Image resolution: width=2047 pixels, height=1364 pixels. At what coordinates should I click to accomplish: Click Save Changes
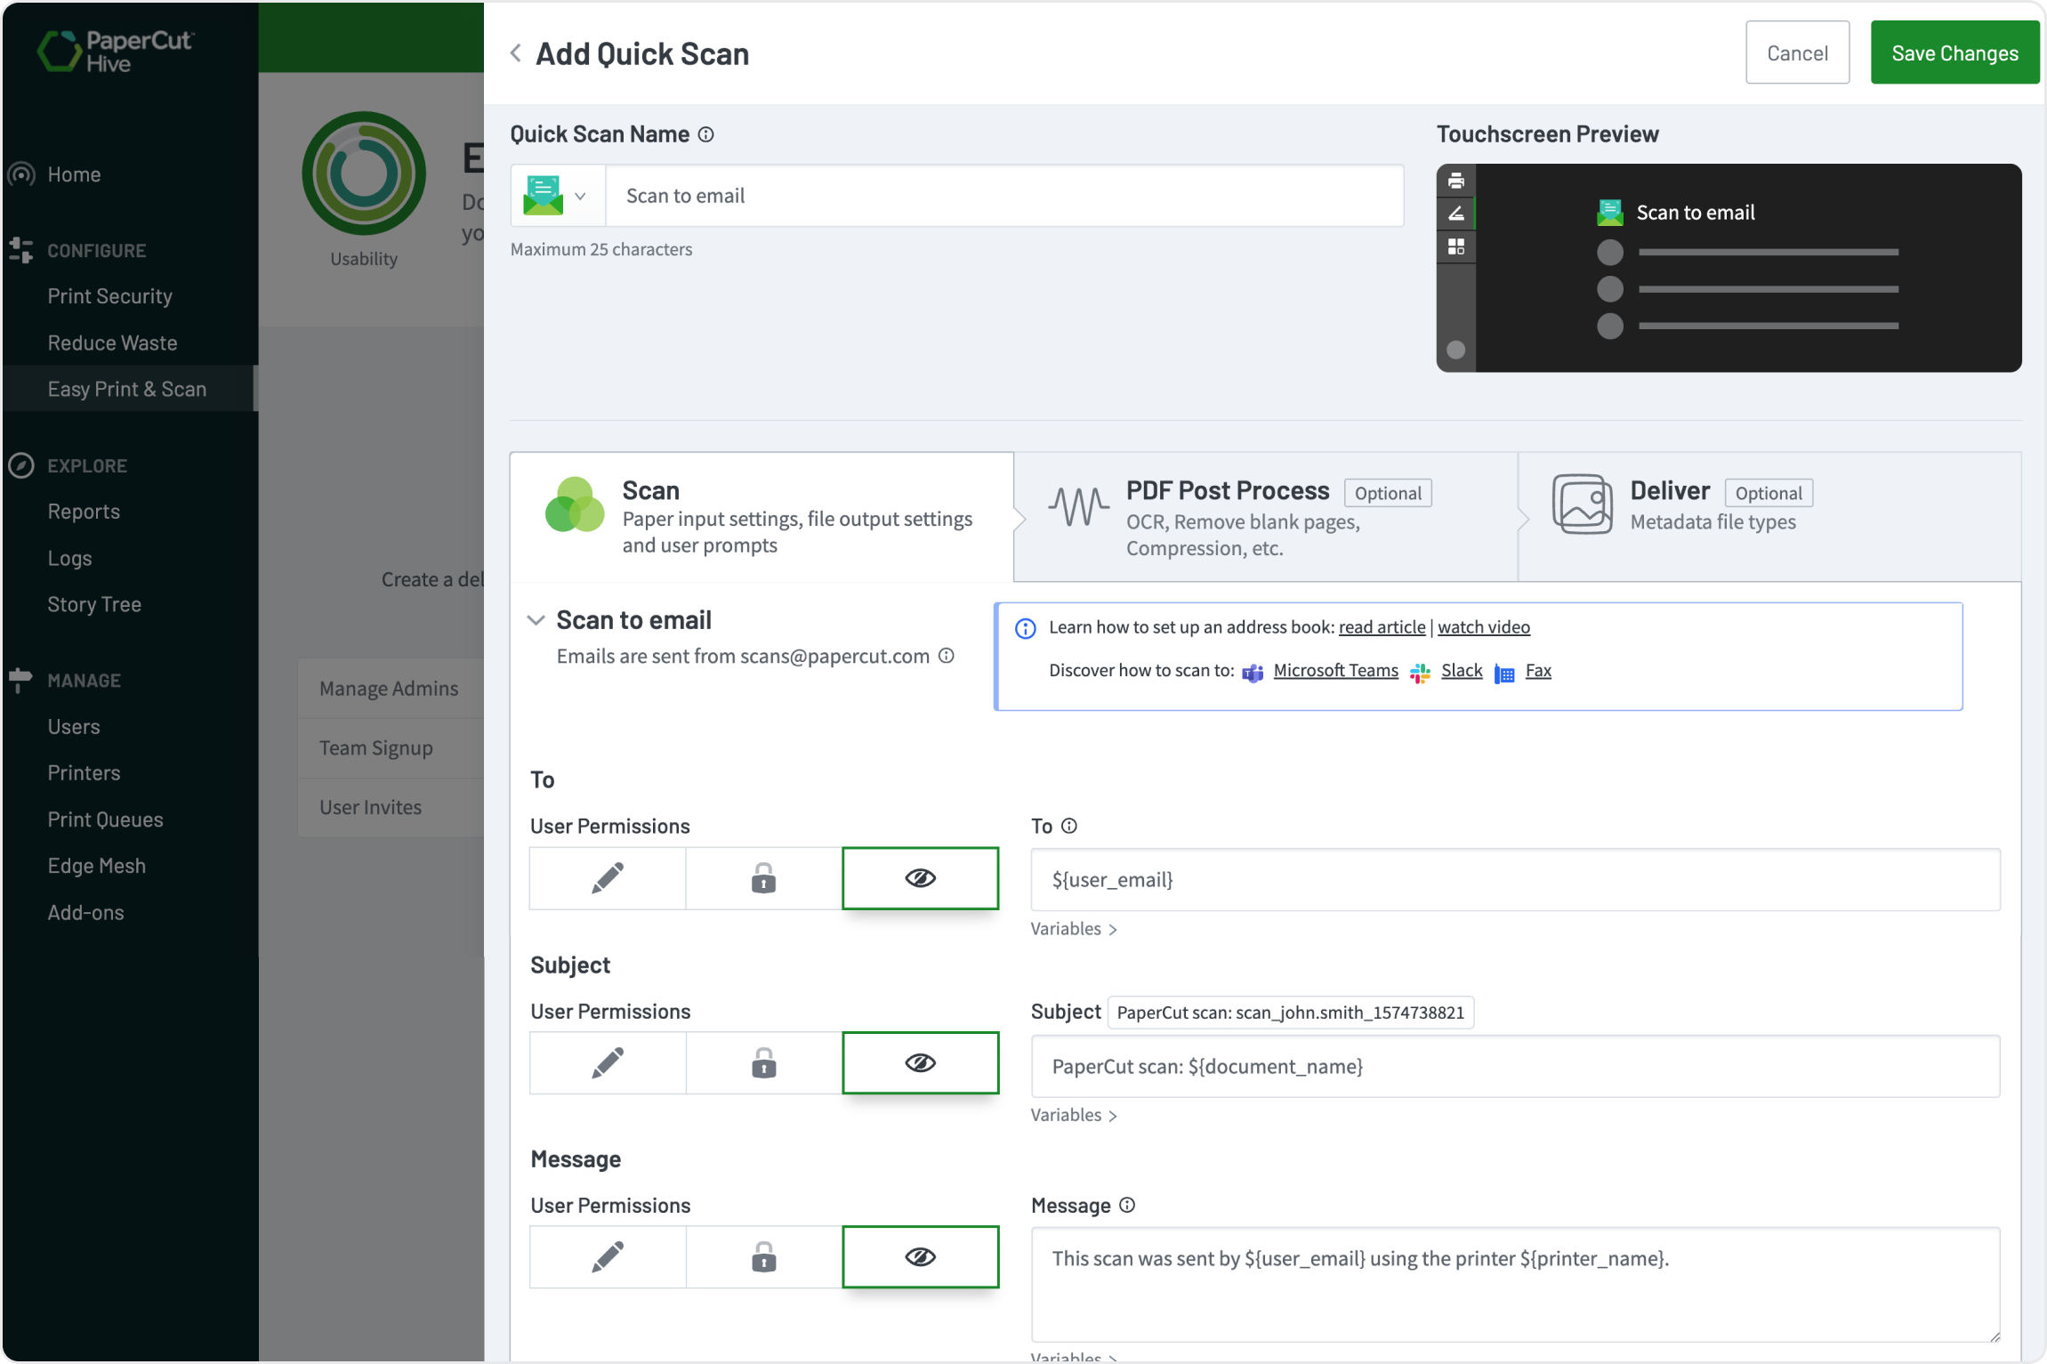(1954, 52)
